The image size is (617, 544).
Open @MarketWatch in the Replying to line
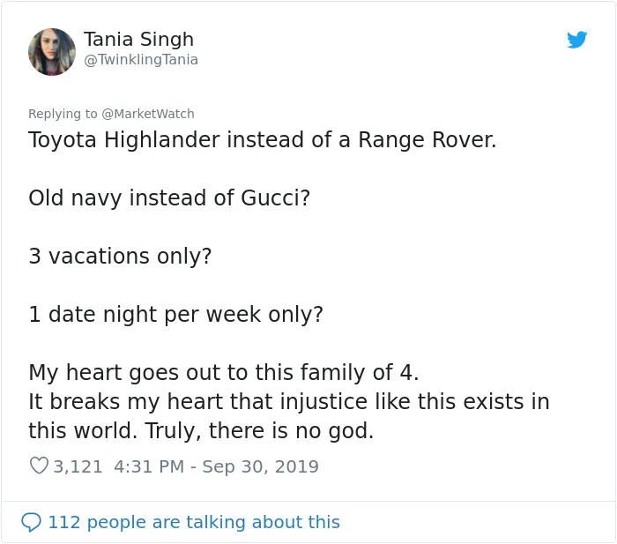click(148, 114)
